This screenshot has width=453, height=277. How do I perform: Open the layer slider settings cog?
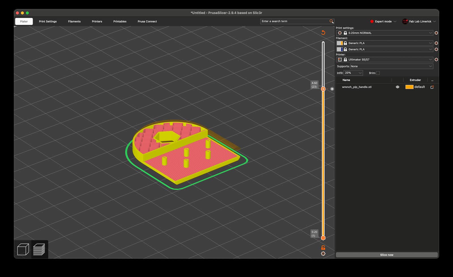click(x=323, y=254)
